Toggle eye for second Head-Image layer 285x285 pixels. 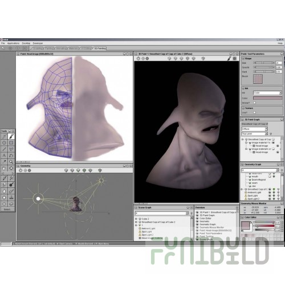(278, 152)
